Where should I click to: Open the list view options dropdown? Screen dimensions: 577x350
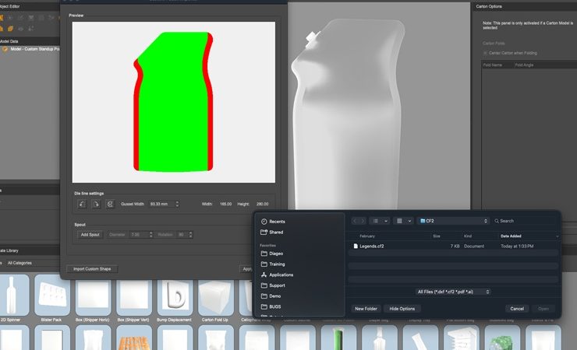[x=379, y=221]
